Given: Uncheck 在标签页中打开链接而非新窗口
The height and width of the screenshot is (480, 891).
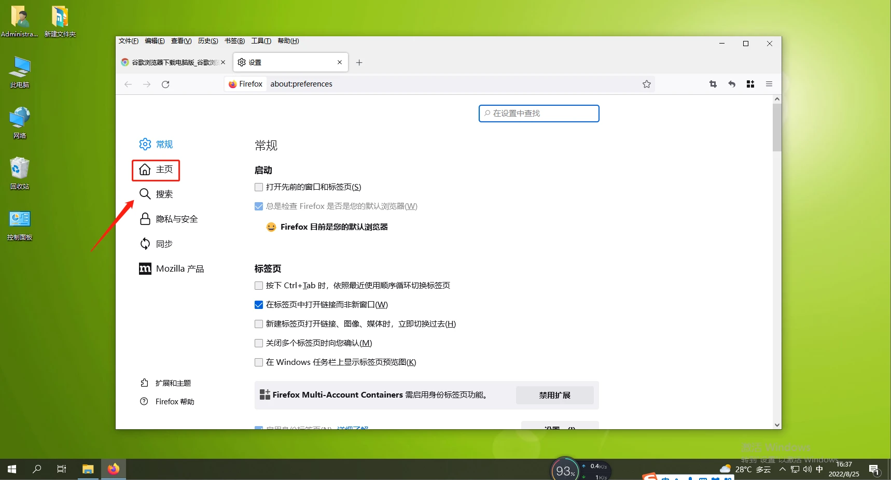Looking at the screenshot, I should pos(259,305).
